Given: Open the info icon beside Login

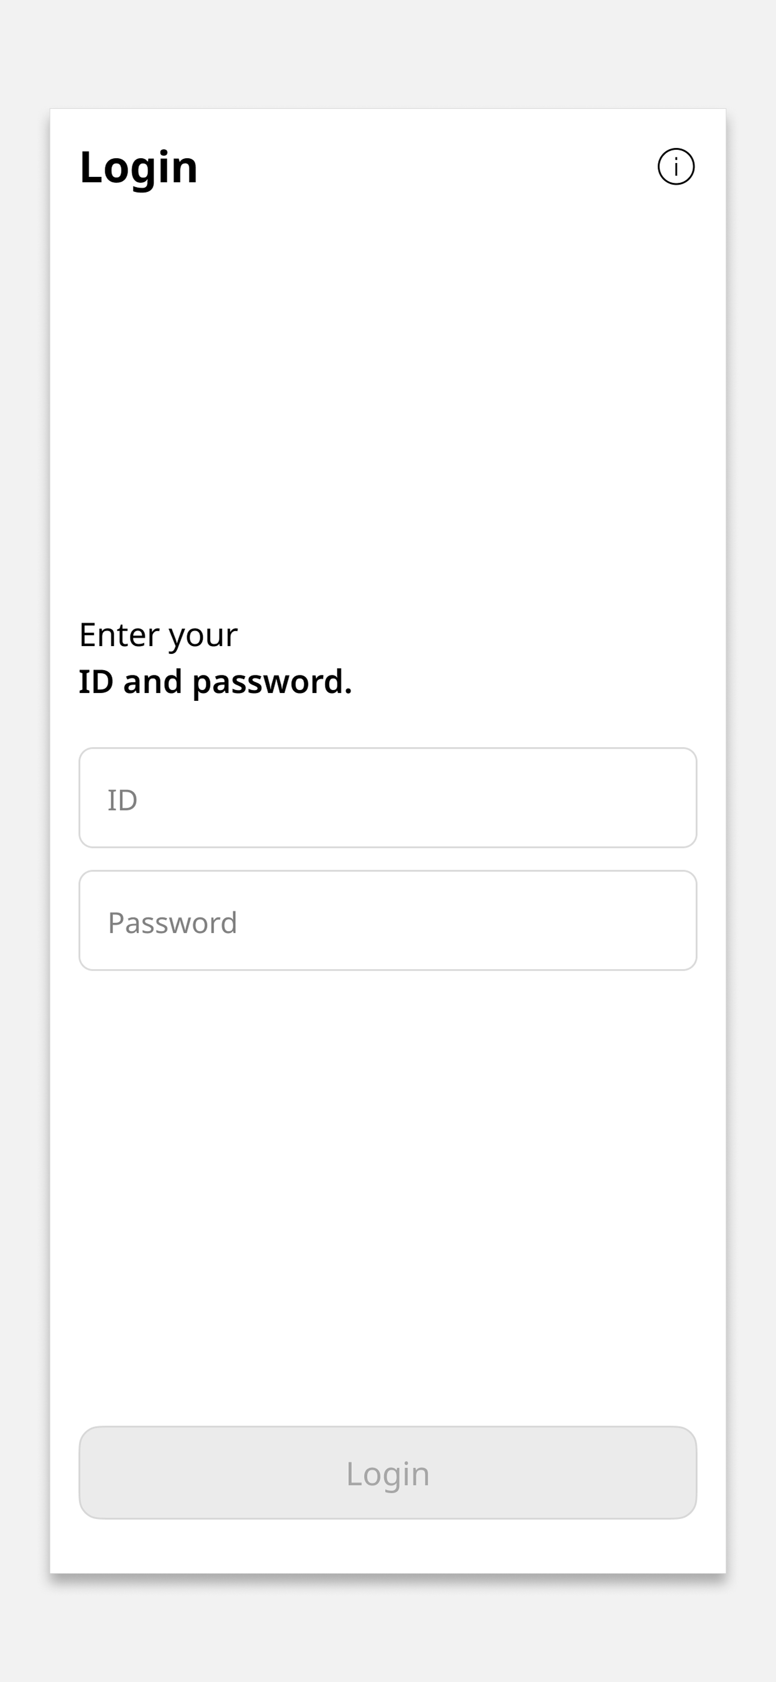Looking at the screenshot, I should [x=676, y=167].
